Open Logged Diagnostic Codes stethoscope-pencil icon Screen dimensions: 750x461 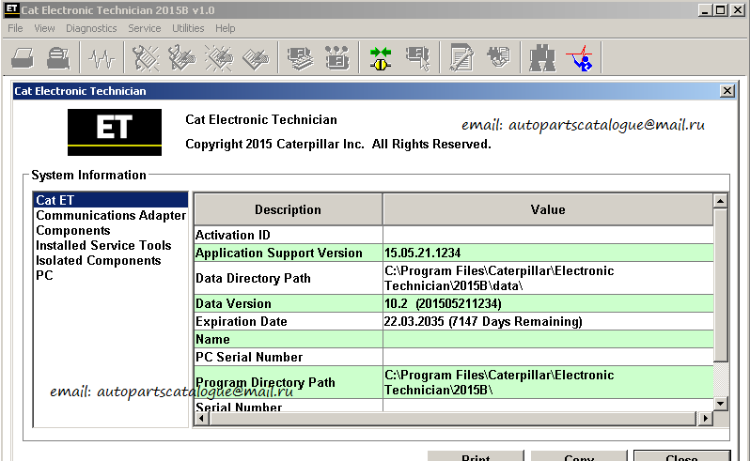pyautogui.click(x=181, y=58)
